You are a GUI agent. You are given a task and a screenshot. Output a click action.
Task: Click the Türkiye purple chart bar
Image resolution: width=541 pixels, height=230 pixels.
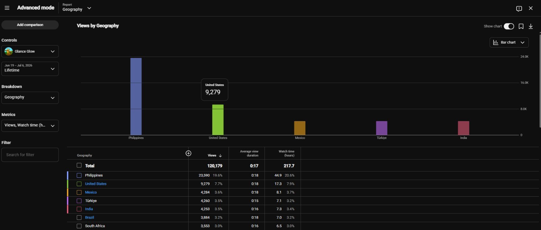[381, 128]
